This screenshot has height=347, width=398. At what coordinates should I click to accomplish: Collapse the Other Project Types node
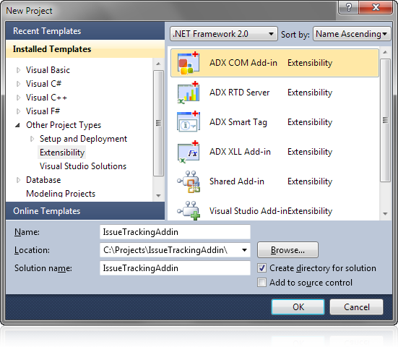18,125
